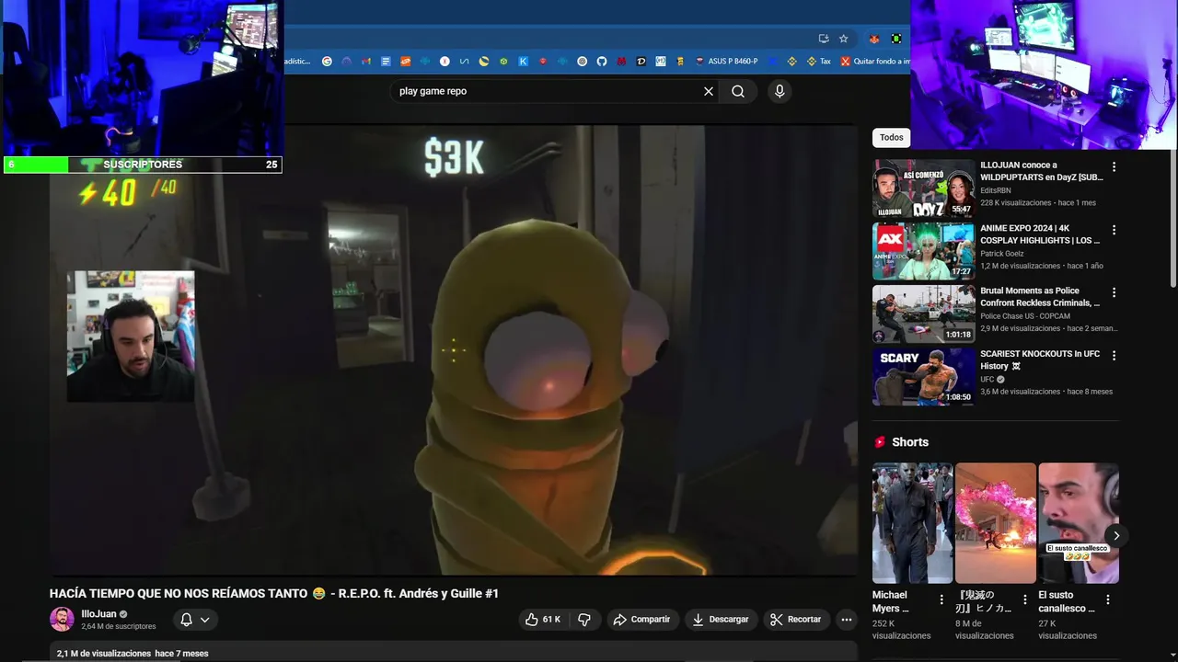Click the main video player area
1178x662 pixels.
454,350
